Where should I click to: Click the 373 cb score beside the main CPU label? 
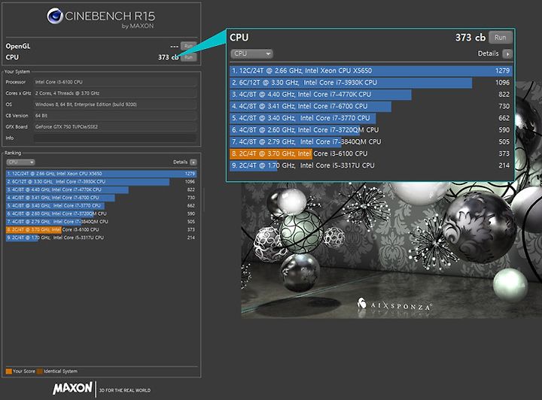pos(169,57)
